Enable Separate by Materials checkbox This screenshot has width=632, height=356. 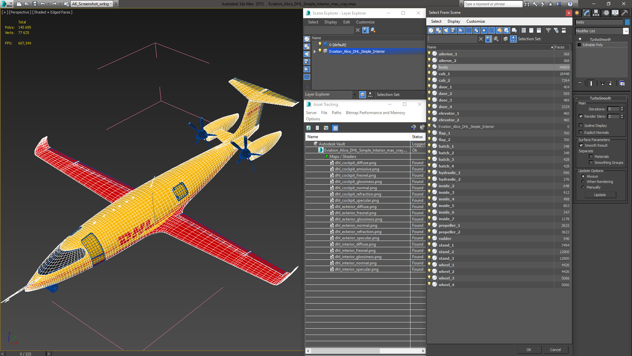(x=591, y=157)
